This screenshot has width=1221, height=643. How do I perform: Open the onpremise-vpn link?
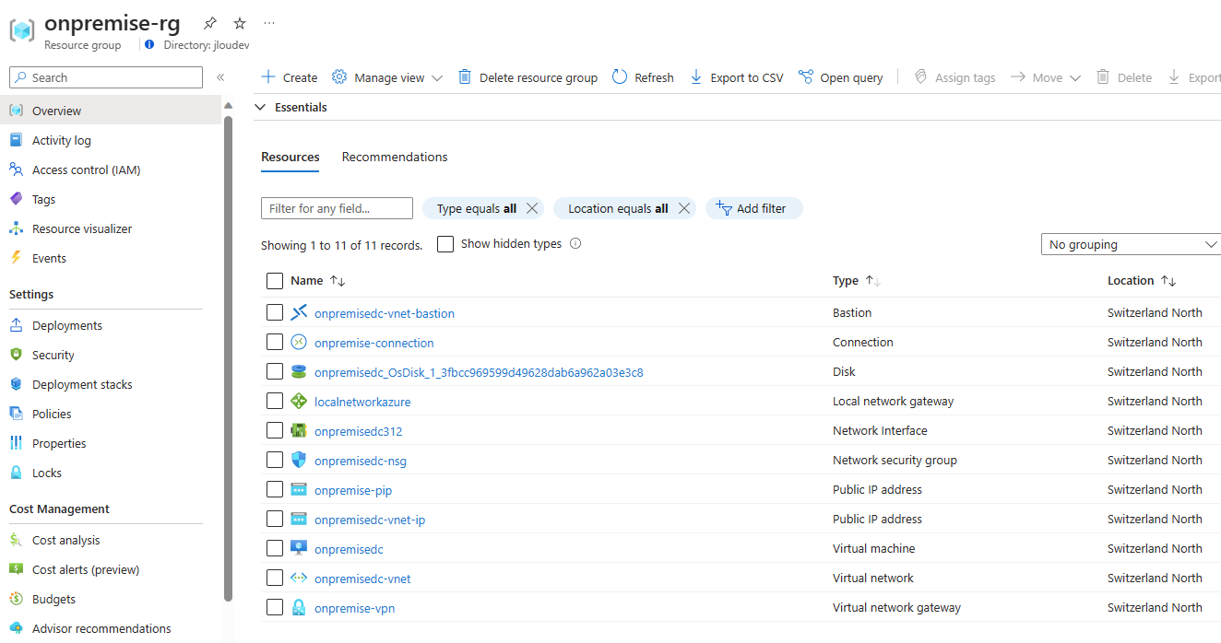[x=354, y=608]
